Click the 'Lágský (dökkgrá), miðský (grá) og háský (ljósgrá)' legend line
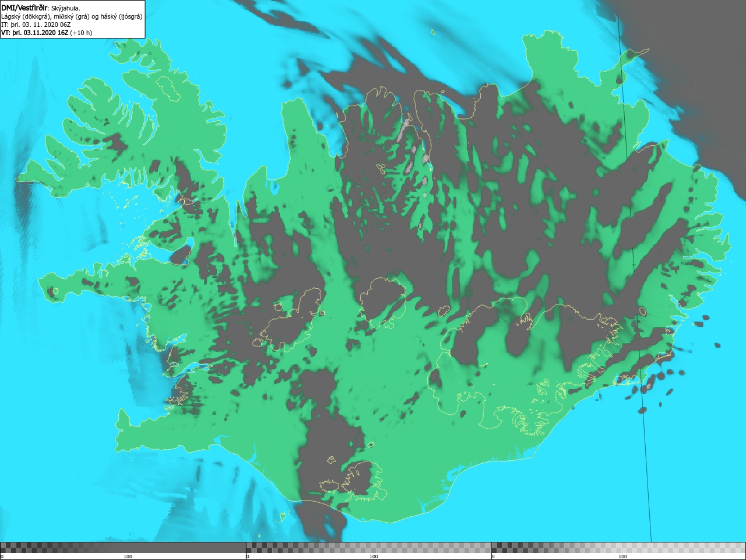 [72, 16]
